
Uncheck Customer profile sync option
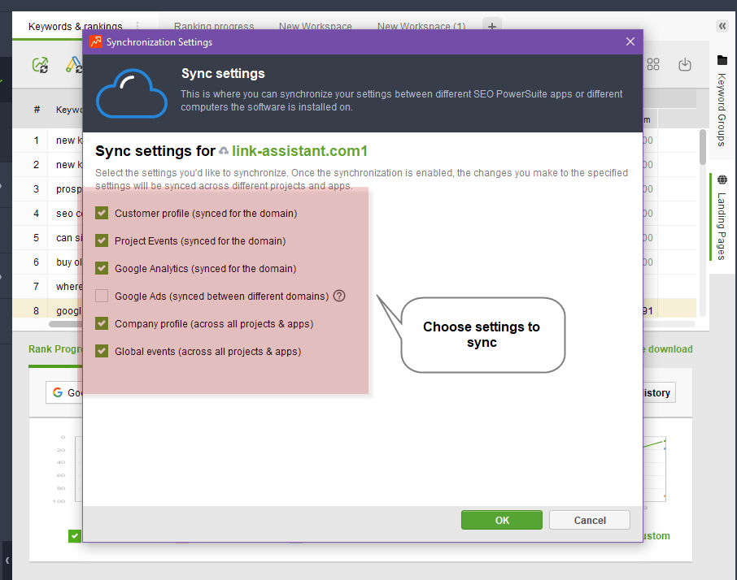(102, 213)
